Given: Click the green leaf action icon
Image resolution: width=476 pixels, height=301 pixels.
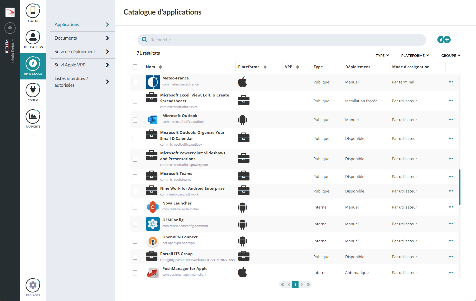Looking at the screenshot, I should coord(441,40).
